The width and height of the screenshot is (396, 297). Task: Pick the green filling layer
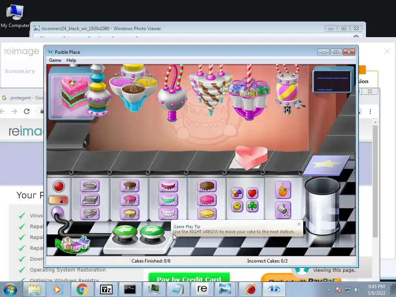(x=168, y=200)
